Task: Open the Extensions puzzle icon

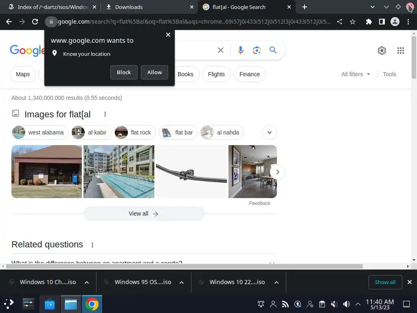Action: [x=369, y=22]
